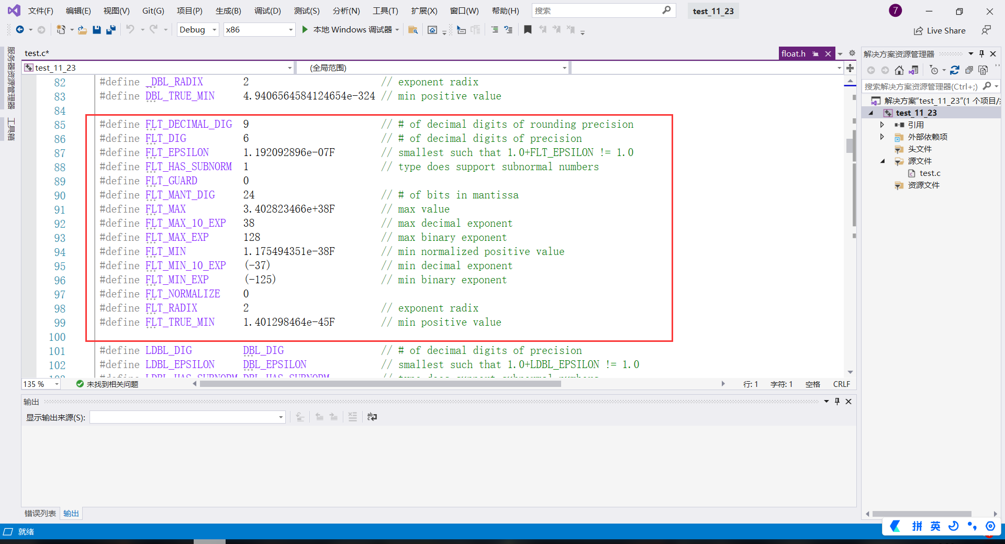Switch to the test.c* editor tab
The width and height of the screenshot is (1005, 544).
pyautogui.click(x=37, y=53)
